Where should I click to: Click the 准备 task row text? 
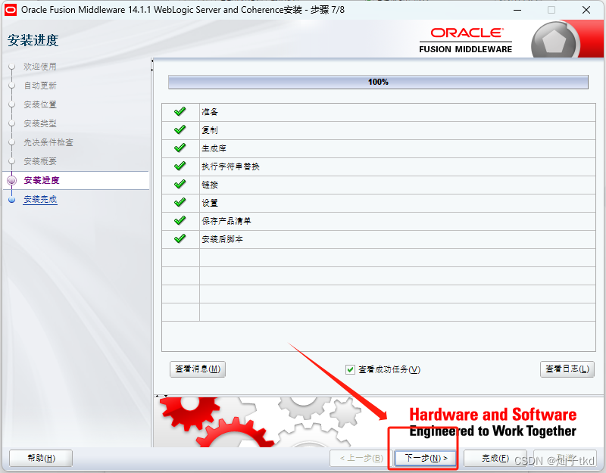click(210, 112)
